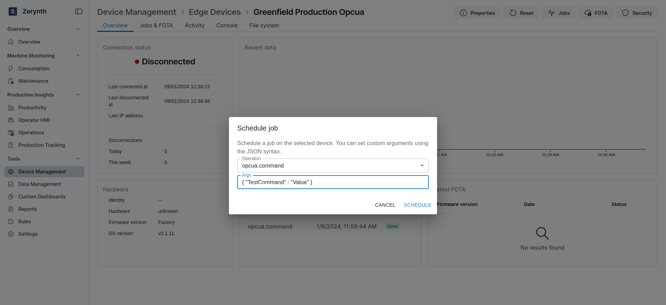
Task: Click the Consumption lightning icon
Action: click(11, 69)
